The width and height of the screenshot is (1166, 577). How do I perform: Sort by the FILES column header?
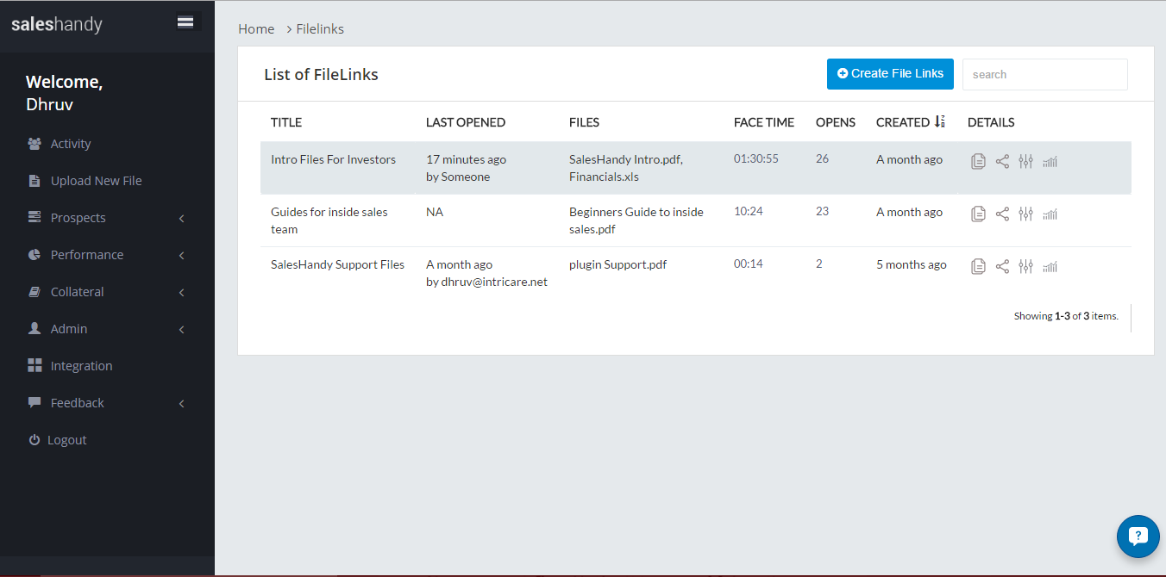click(x=585, y=122)
